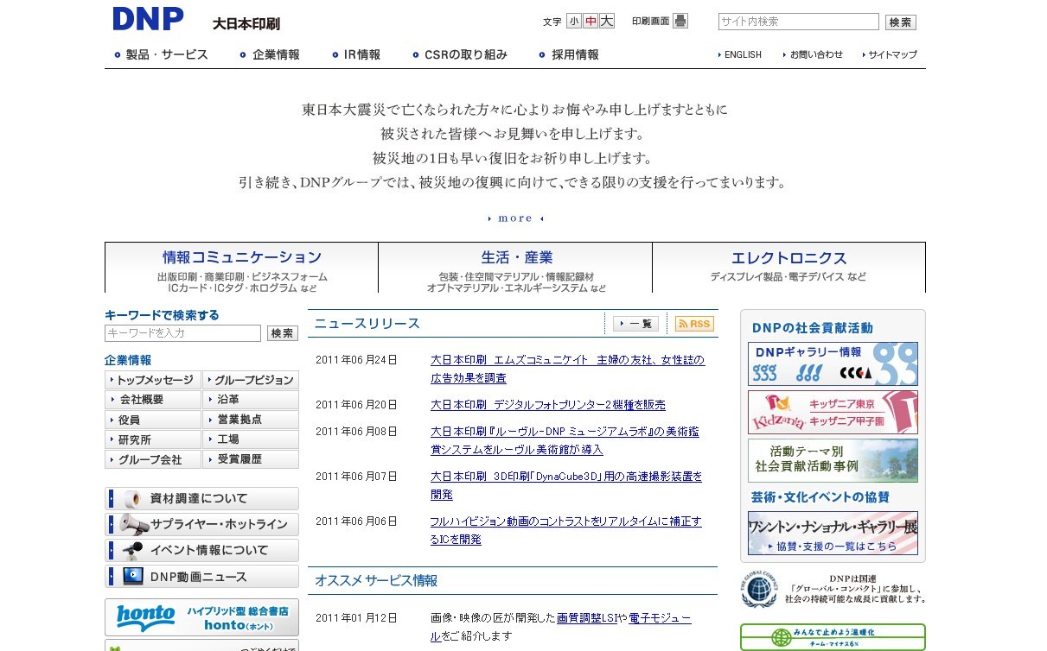Expand the more link under condolence message

pos(515,218)
